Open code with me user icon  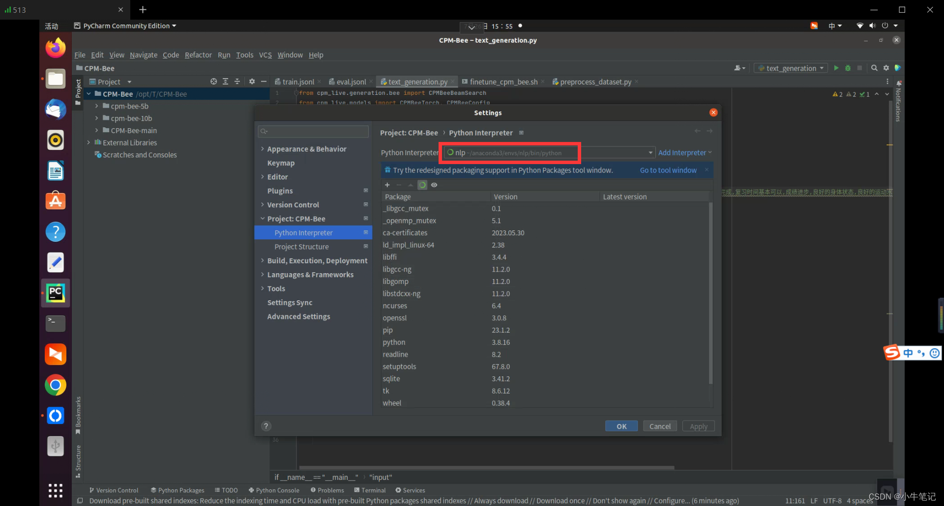coord(739,68)
